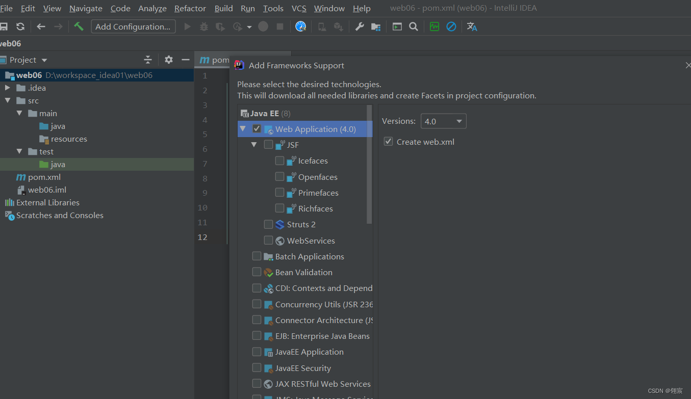Select External Libraries in project tree
This screenshot has width=691, height=399.
pyautogui.click(x=48, y=202)
